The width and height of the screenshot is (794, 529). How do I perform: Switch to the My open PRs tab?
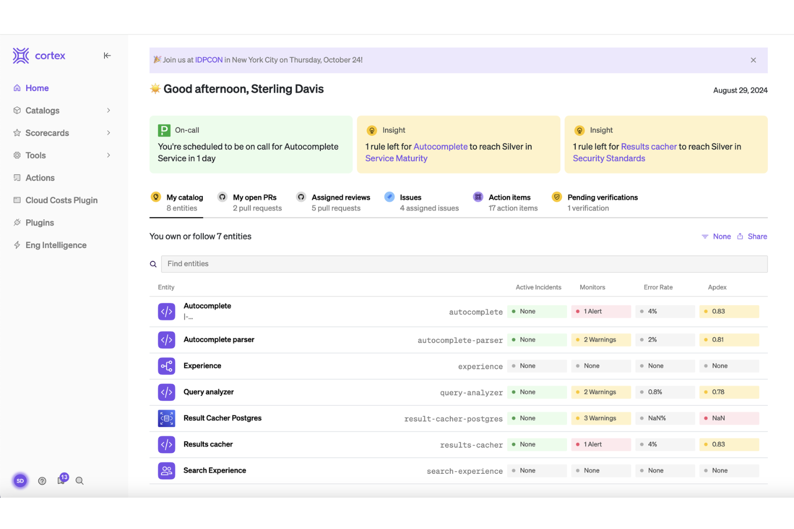click(x=249, y=203)
